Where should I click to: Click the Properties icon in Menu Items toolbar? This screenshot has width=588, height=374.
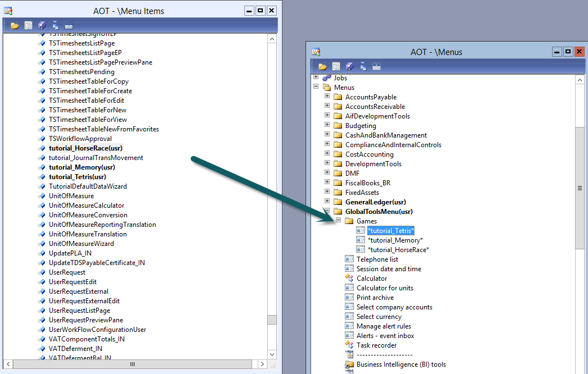click(28, 25)
